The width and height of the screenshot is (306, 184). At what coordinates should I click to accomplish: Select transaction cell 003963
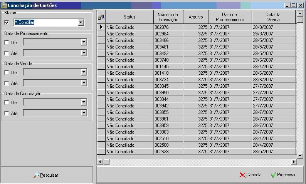tap(168, 132)
